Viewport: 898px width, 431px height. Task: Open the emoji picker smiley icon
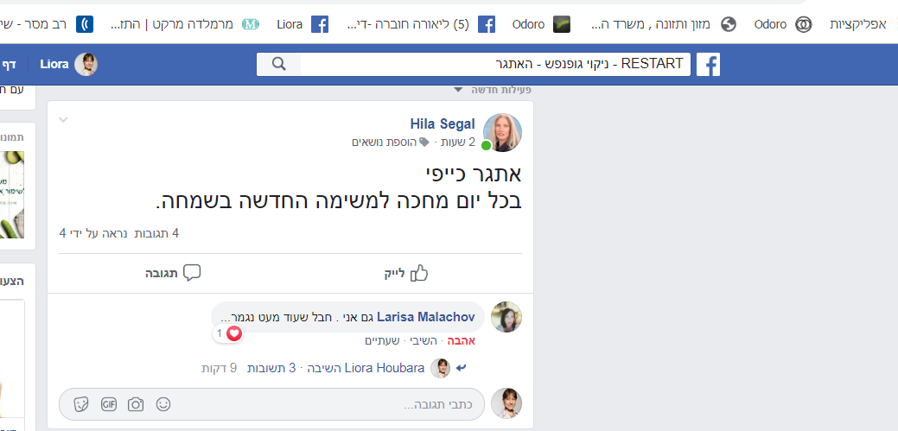coord(163,405)
